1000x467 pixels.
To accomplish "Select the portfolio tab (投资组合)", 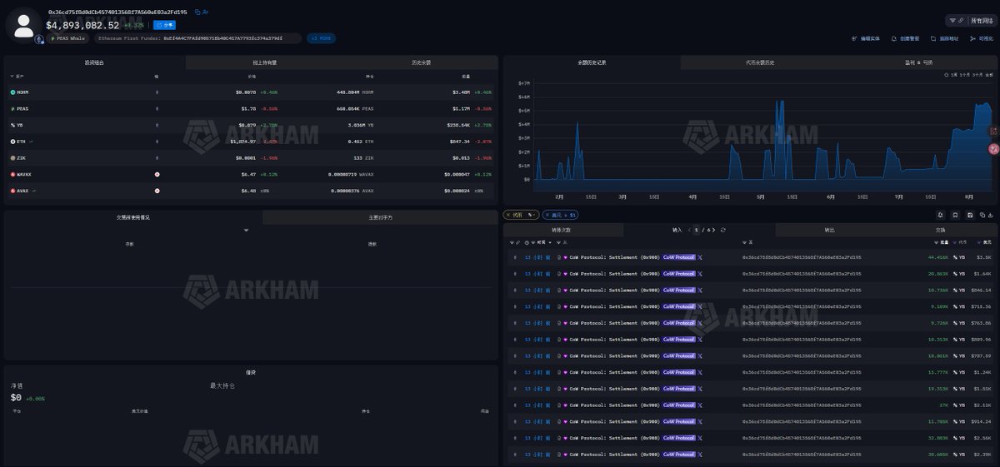I will [95, 62].
